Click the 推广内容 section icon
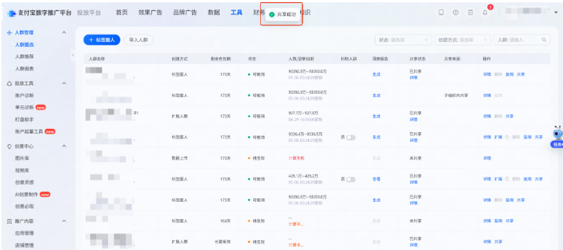This screenshot has height=250, width=563. pyautogui.click(x=10, y=221)
